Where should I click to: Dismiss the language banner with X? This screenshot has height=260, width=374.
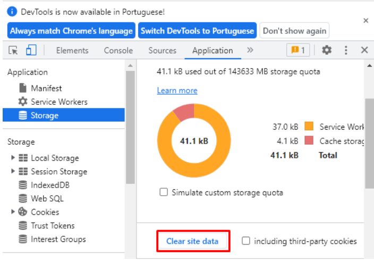click(x=366, y=21)
